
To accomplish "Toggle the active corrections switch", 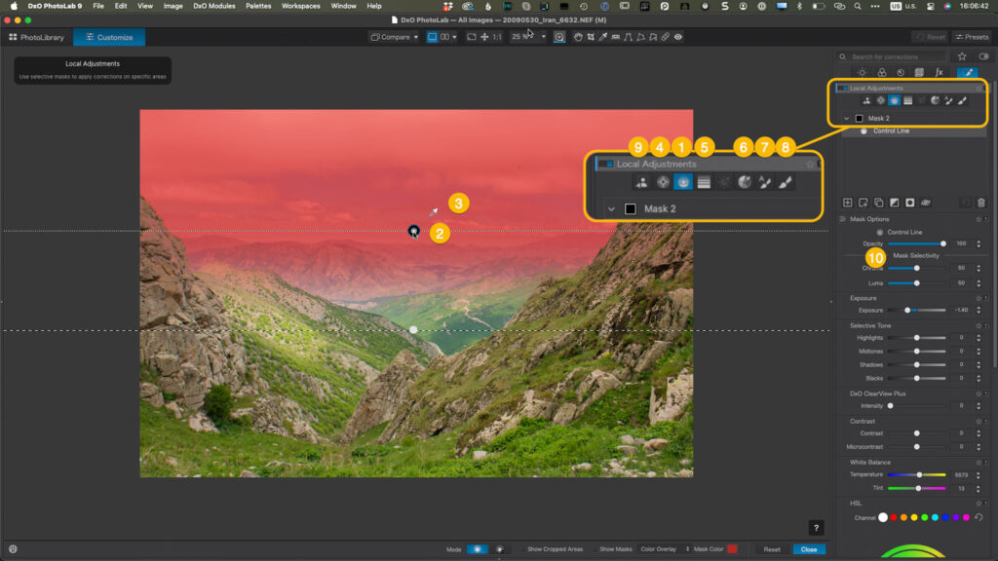I will [x=982, y=56].
